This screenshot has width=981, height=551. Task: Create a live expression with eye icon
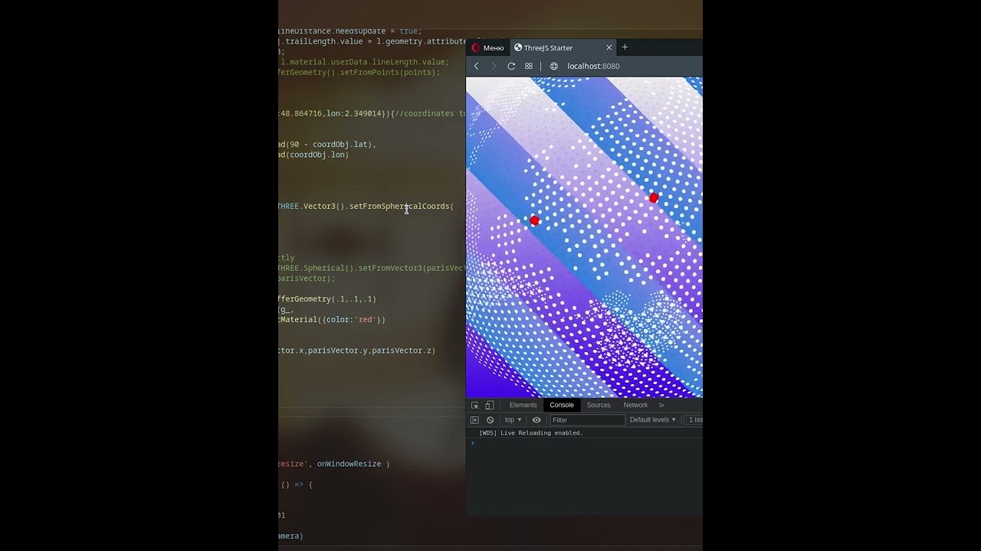[x=536, y=419]
